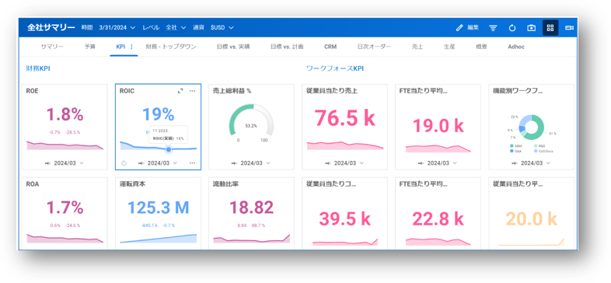Click the ROA 1.7% value

pos(65,208)
